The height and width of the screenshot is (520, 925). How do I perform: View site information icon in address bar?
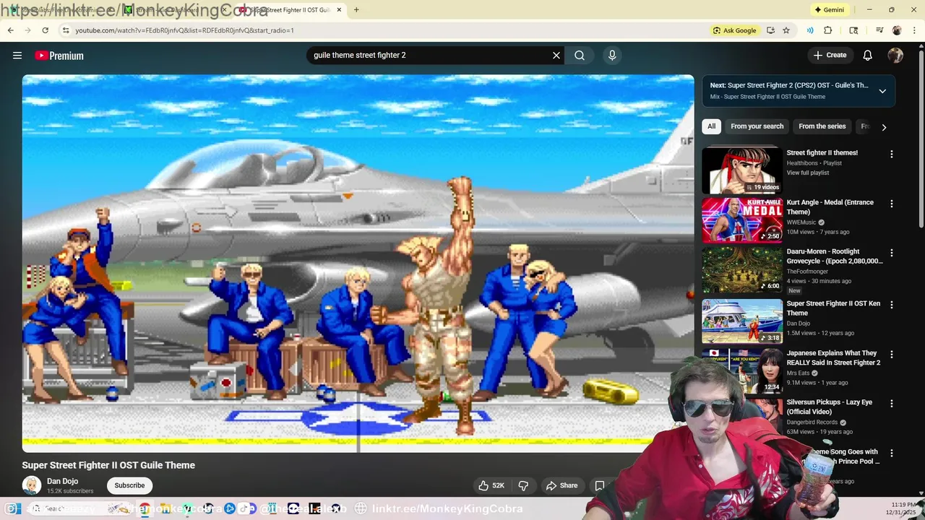66,30
